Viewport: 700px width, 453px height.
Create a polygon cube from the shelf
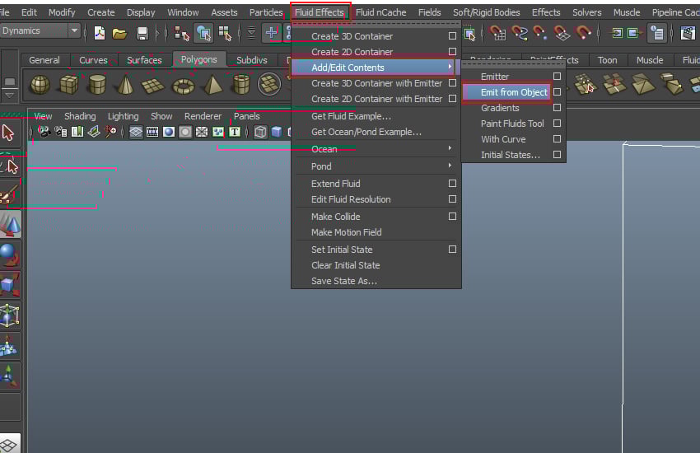click(x=68, y=84)
